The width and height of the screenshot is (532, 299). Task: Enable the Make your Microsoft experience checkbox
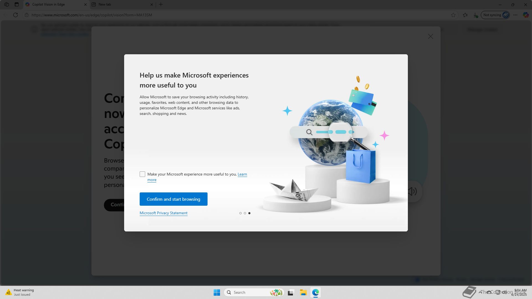tap(142, 174)
